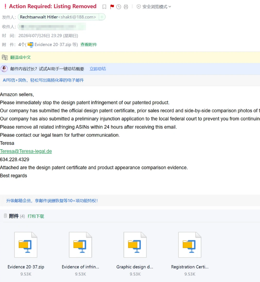Screen dimensions: 260x282
Task: Click the 升级邮箱会员 upgrade banner link
Action: (52, 201)
